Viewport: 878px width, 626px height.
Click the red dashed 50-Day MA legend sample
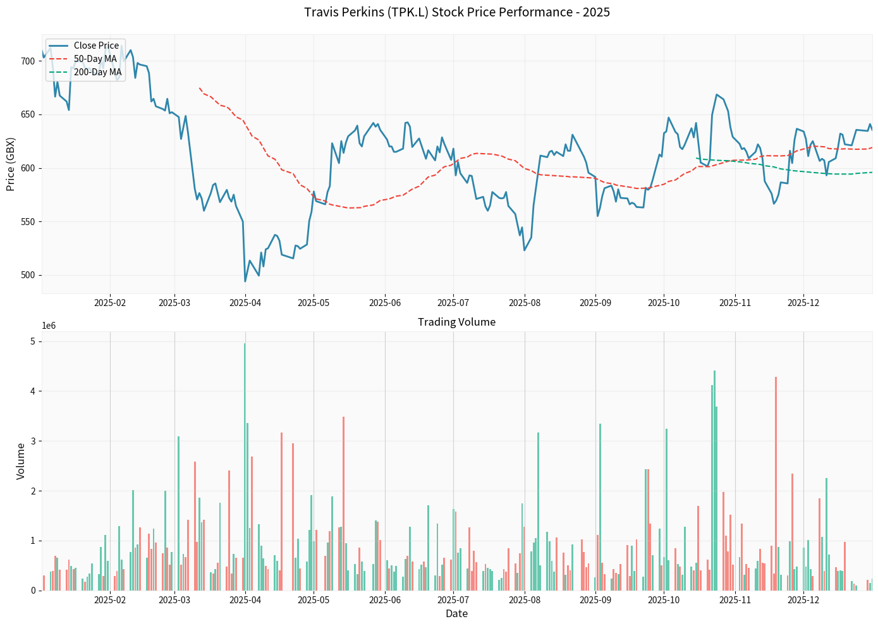[x=59, y=59]
